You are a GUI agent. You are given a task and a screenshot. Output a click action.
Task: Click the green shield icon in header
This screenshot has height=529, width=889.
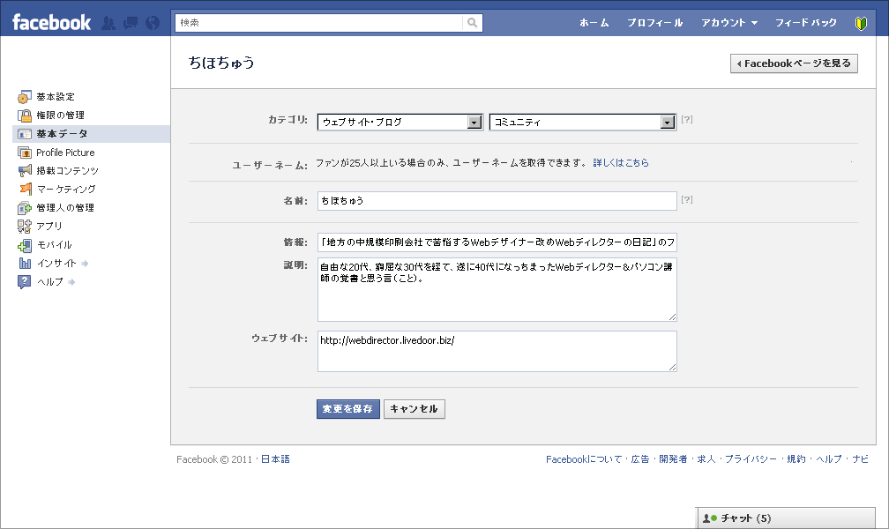(861, 23)
